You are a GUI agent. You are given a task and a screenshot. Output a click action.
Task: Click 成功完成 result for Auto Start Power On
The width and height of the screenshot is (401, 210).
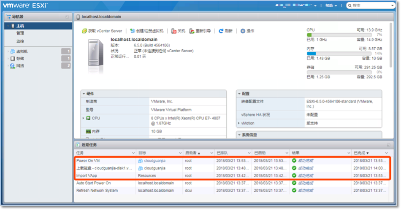(305, 183)
